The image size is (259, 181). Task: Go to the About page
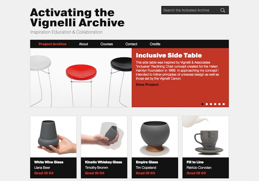(83, 44)
